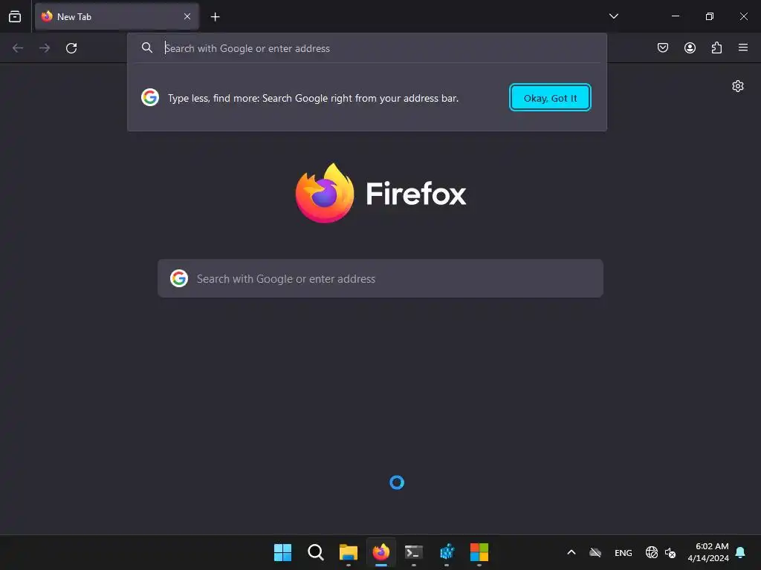
Task: Click the Google icon in the page search box
Action: [x=179, y=279]
